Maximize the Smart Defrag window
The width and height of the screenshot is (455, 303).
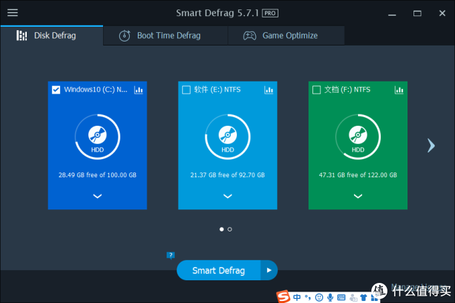click(418, 13)
